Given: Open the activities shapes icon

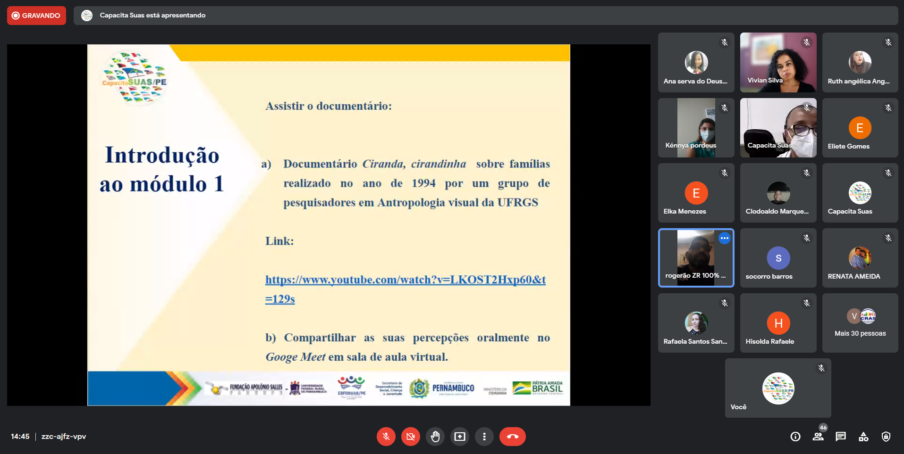Looking at the screenshot, I should (863, 437).
